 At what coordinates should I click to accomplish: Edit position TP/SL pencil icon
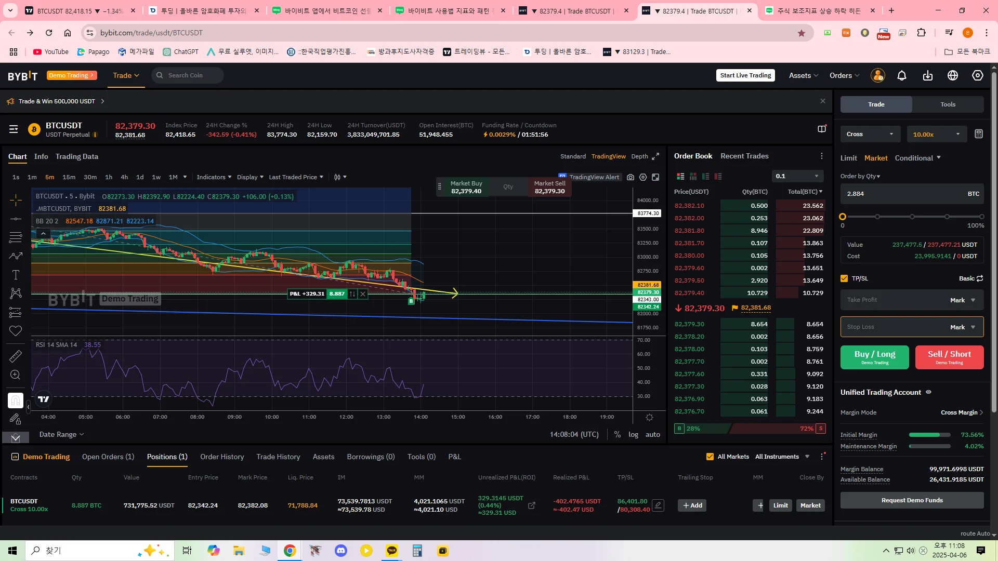coord(658,505)
